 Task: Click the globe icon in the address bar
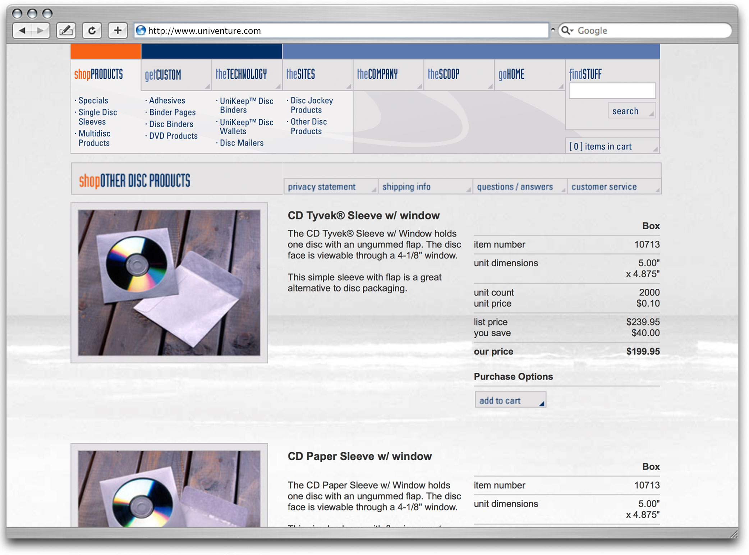point(141,31)
